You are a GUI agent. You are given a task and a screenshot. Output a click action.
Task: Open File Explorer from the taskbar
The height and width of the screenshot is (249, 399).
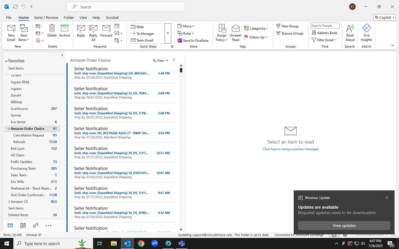click(x=114, y=243)
